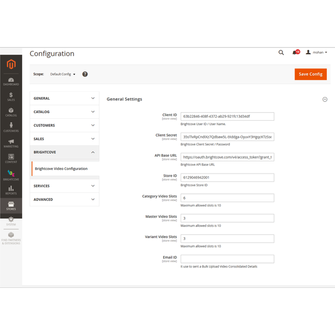Viewport: 335px width, 335px height.
Task: Click the Magento logo icon
Action: coord(11,64)
